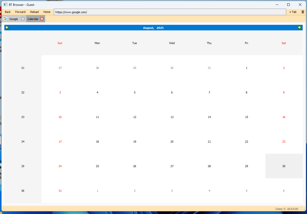Select Saturday 30 August, the highlighted date
The width and height of the screenshot is (307, 214).
[x=284, y=166]
